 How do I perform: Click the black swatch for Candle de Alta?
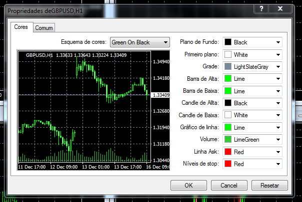228,103
